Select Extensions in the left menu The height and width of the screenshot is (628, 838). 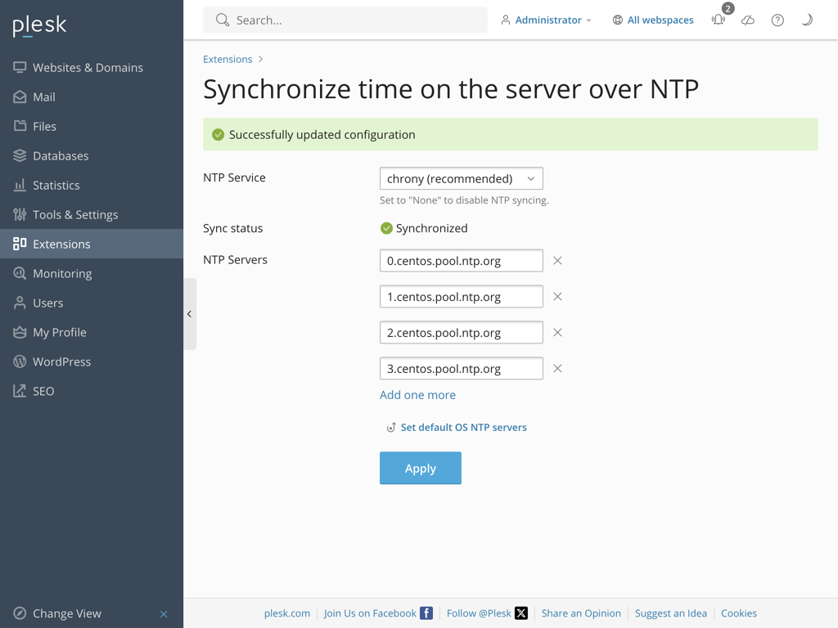click(x=62, y=244)
